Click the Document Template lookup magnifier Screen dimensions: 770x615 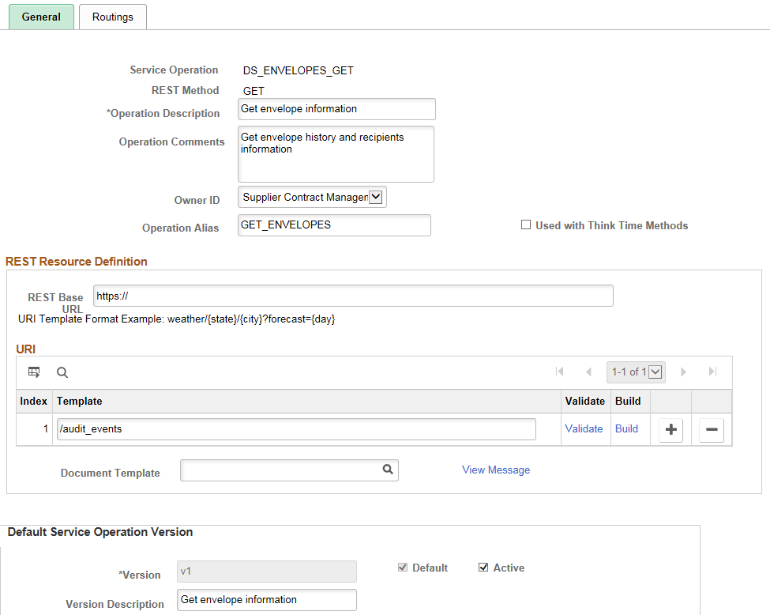point(388,470)
